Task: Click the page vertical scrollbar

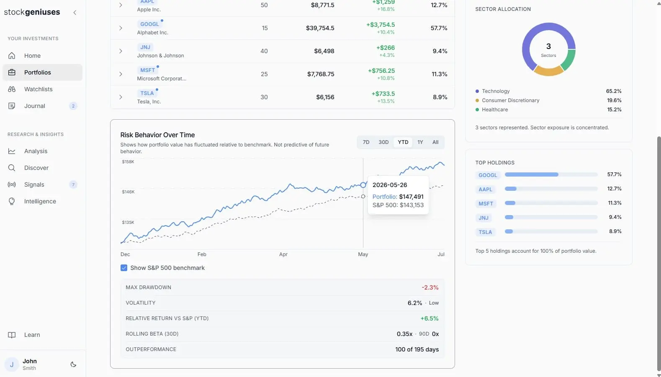Action: [659, 254]
